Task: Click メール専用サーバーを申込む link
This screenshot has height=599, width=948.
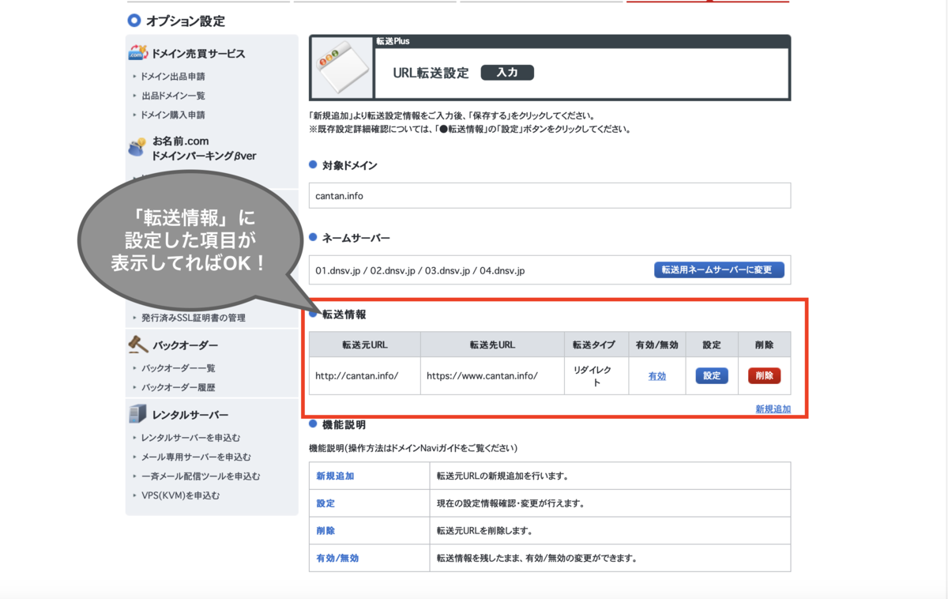Action: pyautogui.click(x=196, y=457)
